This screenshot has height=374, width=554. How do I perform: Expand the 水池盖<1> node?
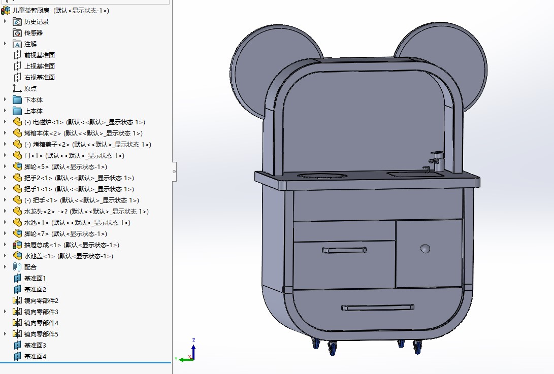5,256
